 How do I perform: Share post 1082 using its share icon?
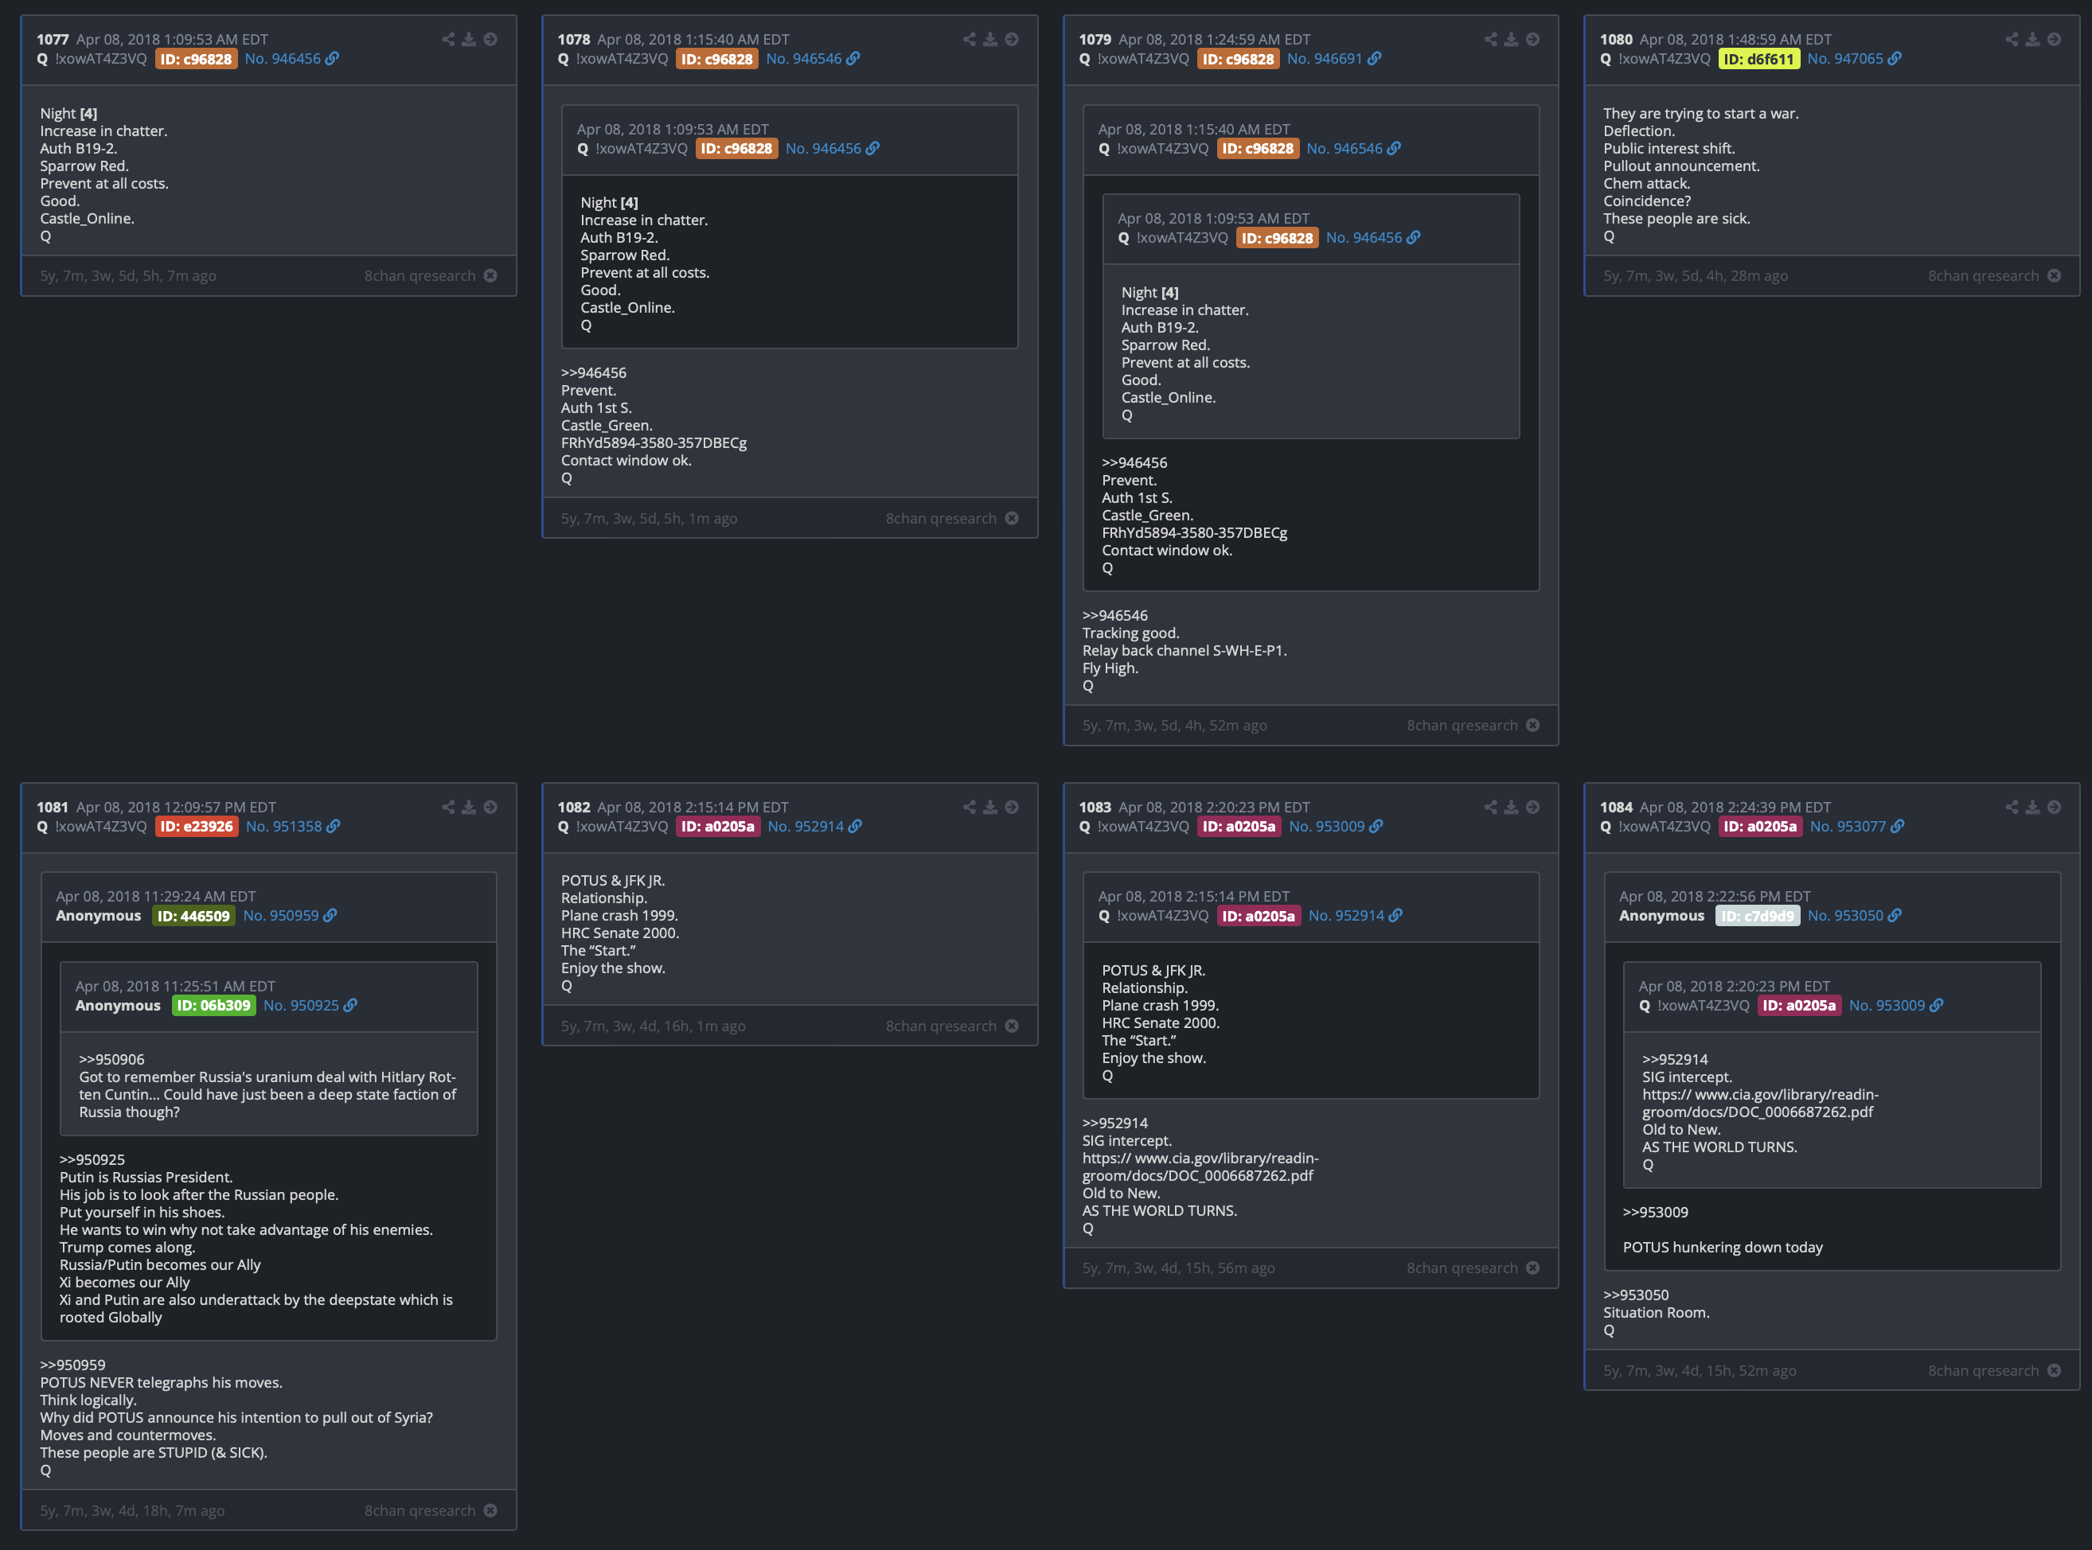pos(970,807)
